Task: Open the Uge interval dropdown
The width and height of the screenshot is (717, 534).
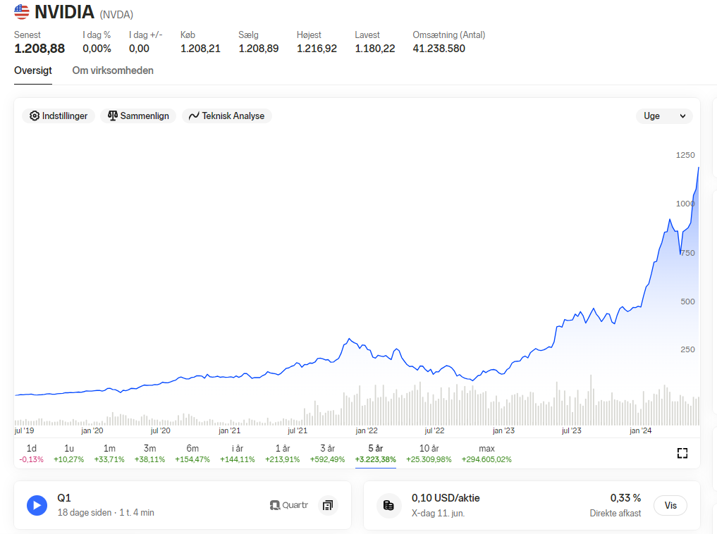Action: [664, 116]
